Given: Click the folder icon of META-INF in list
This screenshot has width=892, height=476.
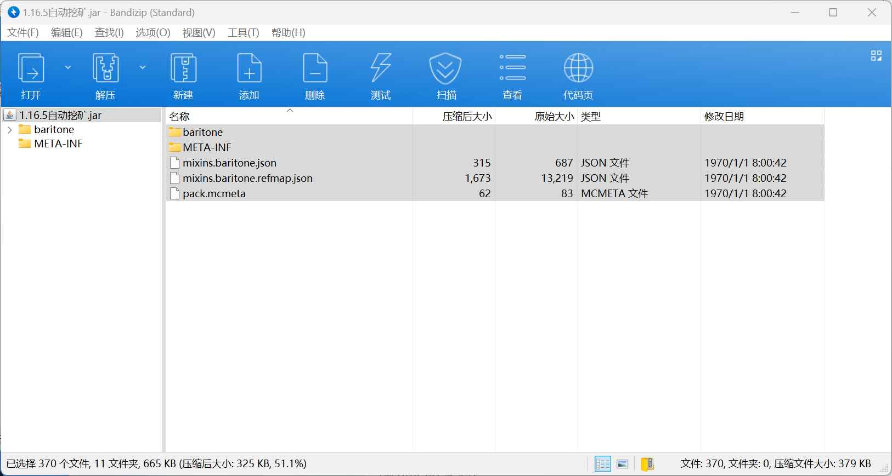Looking at the screenshot, I should tap(175, 147).
